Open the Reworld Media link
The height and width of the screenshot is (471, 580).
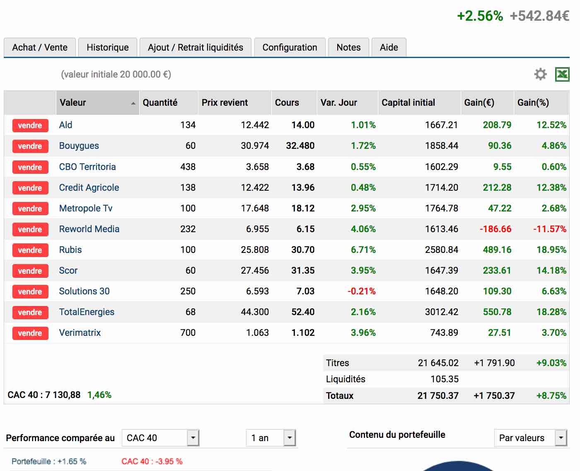click(x=89, y=229)
